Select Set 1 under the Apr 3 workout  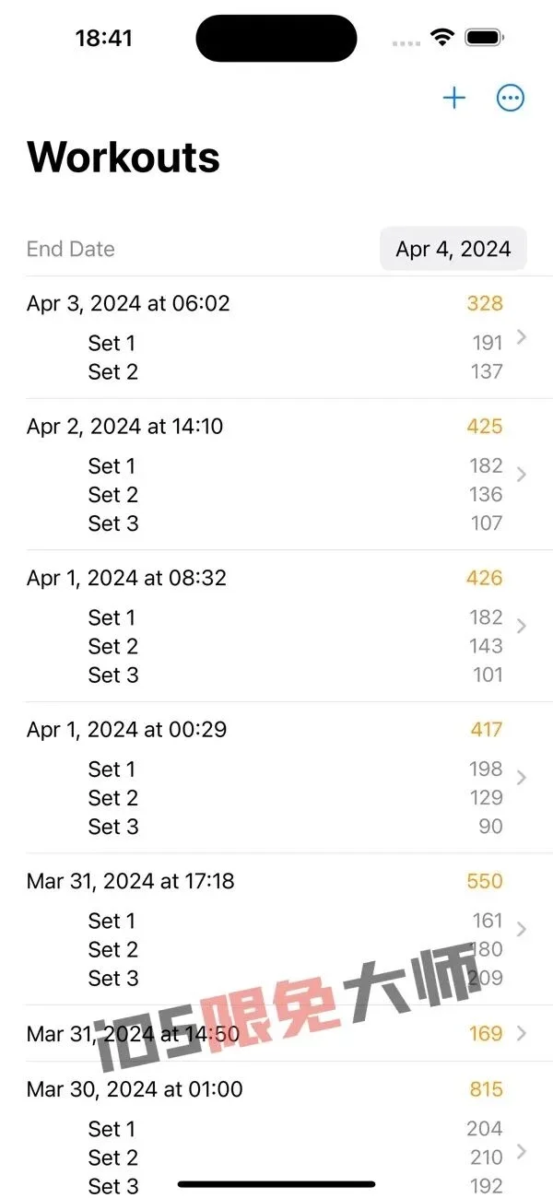(x=112, y=343)
